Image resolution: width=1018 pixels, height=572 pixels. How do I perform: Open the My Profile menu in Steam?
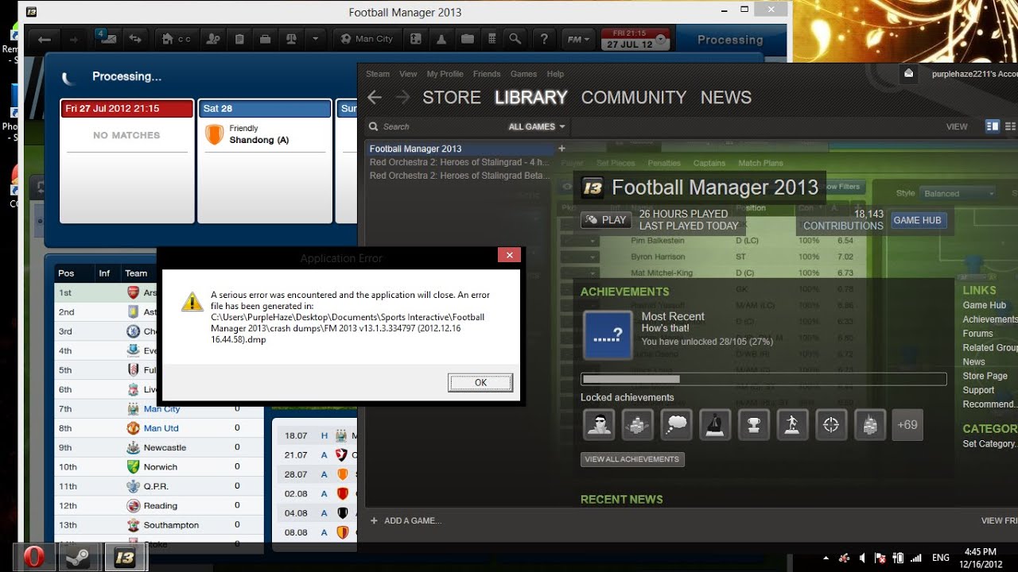[445, 74]
